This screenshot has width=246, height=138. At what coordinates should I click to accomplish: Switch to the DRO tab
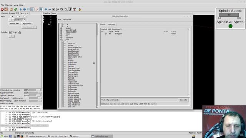[x=54, y=13]
